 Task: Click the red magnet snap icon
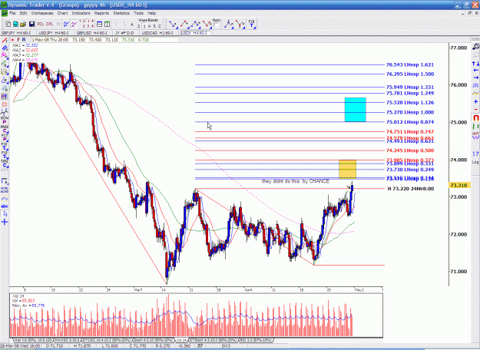(475, 117)
